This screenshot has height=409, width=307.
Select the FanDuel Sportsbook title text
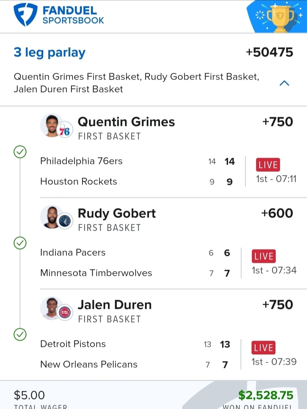pyautogui.click(x=73, y=15)
